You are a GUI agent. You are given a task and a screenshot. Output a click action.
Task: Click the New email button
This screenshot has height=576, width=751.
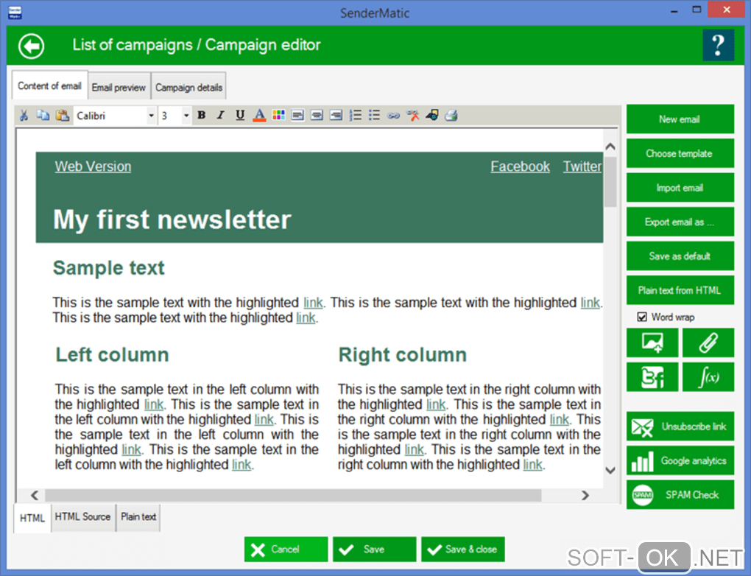click(x=680, y=119)
